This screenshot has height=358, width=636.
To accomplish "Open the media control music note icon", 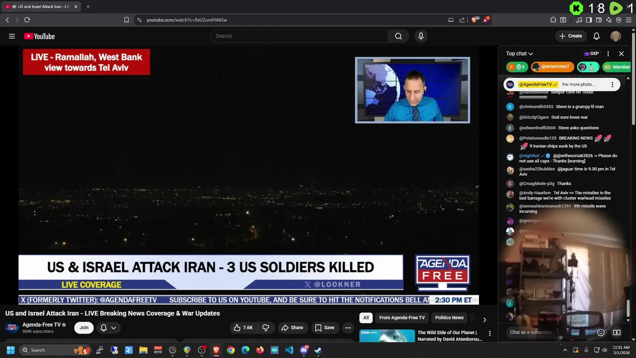I will pos(579,20).
